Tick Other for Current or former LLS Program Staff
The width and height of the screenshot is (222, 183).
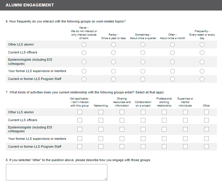point(206,147)
